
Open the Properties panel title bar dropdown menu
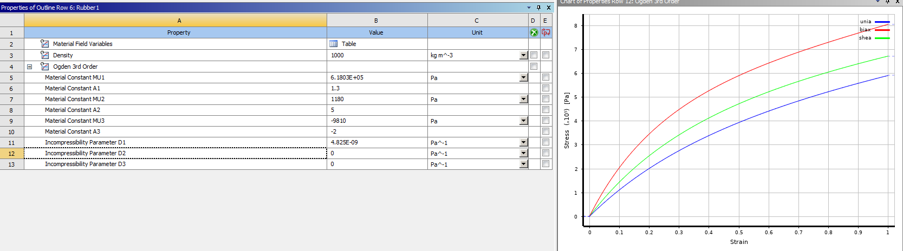point(529,8)
